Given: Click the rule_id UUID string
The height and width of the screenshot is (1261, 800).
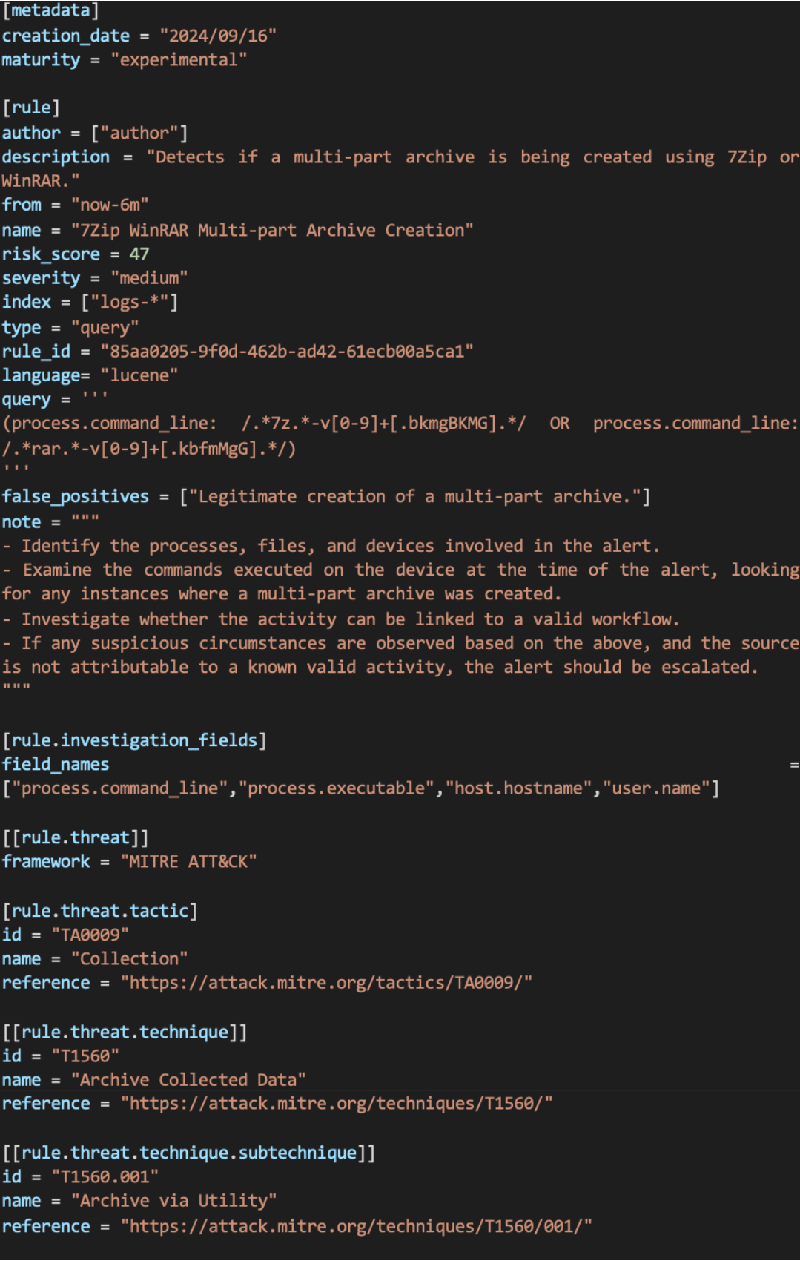Looking at the screenshot, I should click(287, 351).
